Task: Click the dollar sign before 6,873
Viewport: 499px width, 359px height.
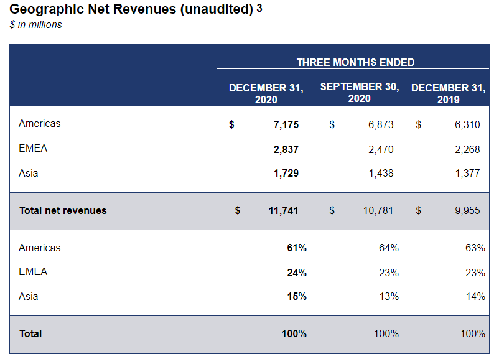Action: point(332,124)
